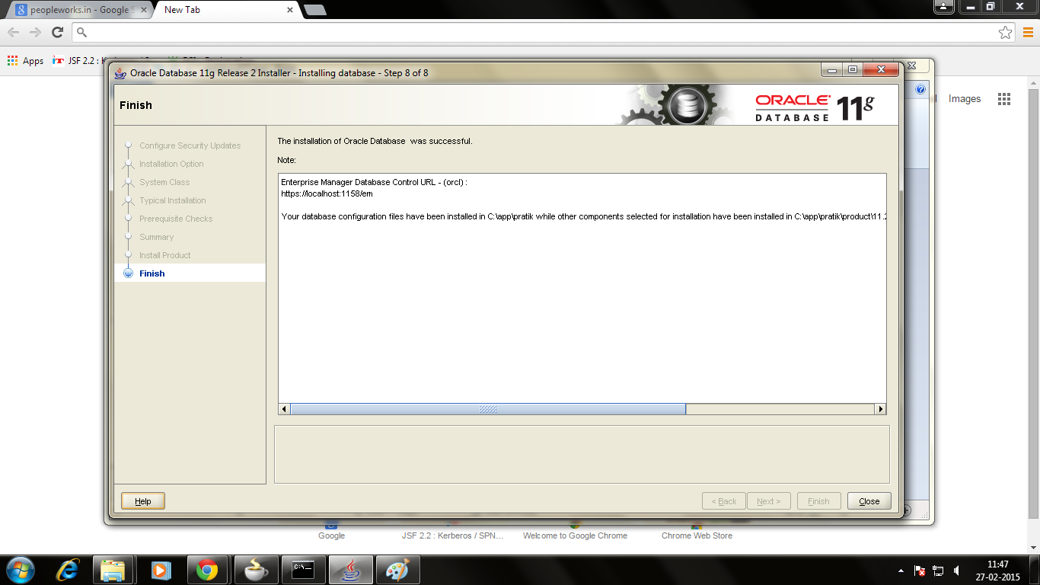
Task: Minimize the Oracle installer window
Action: [x=831, y=70]
